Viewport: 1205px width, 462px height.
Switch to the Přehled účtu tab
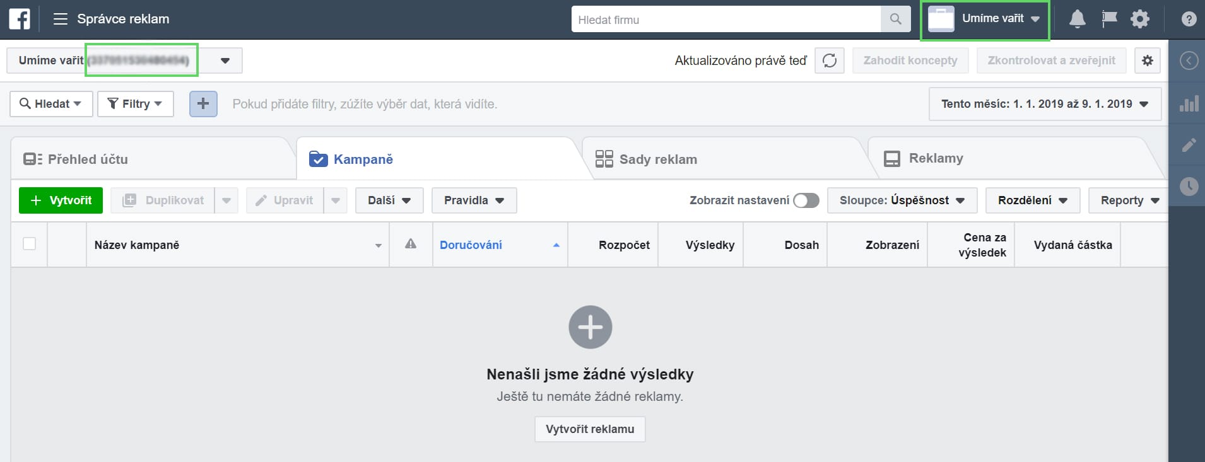[x=88, y=159]
